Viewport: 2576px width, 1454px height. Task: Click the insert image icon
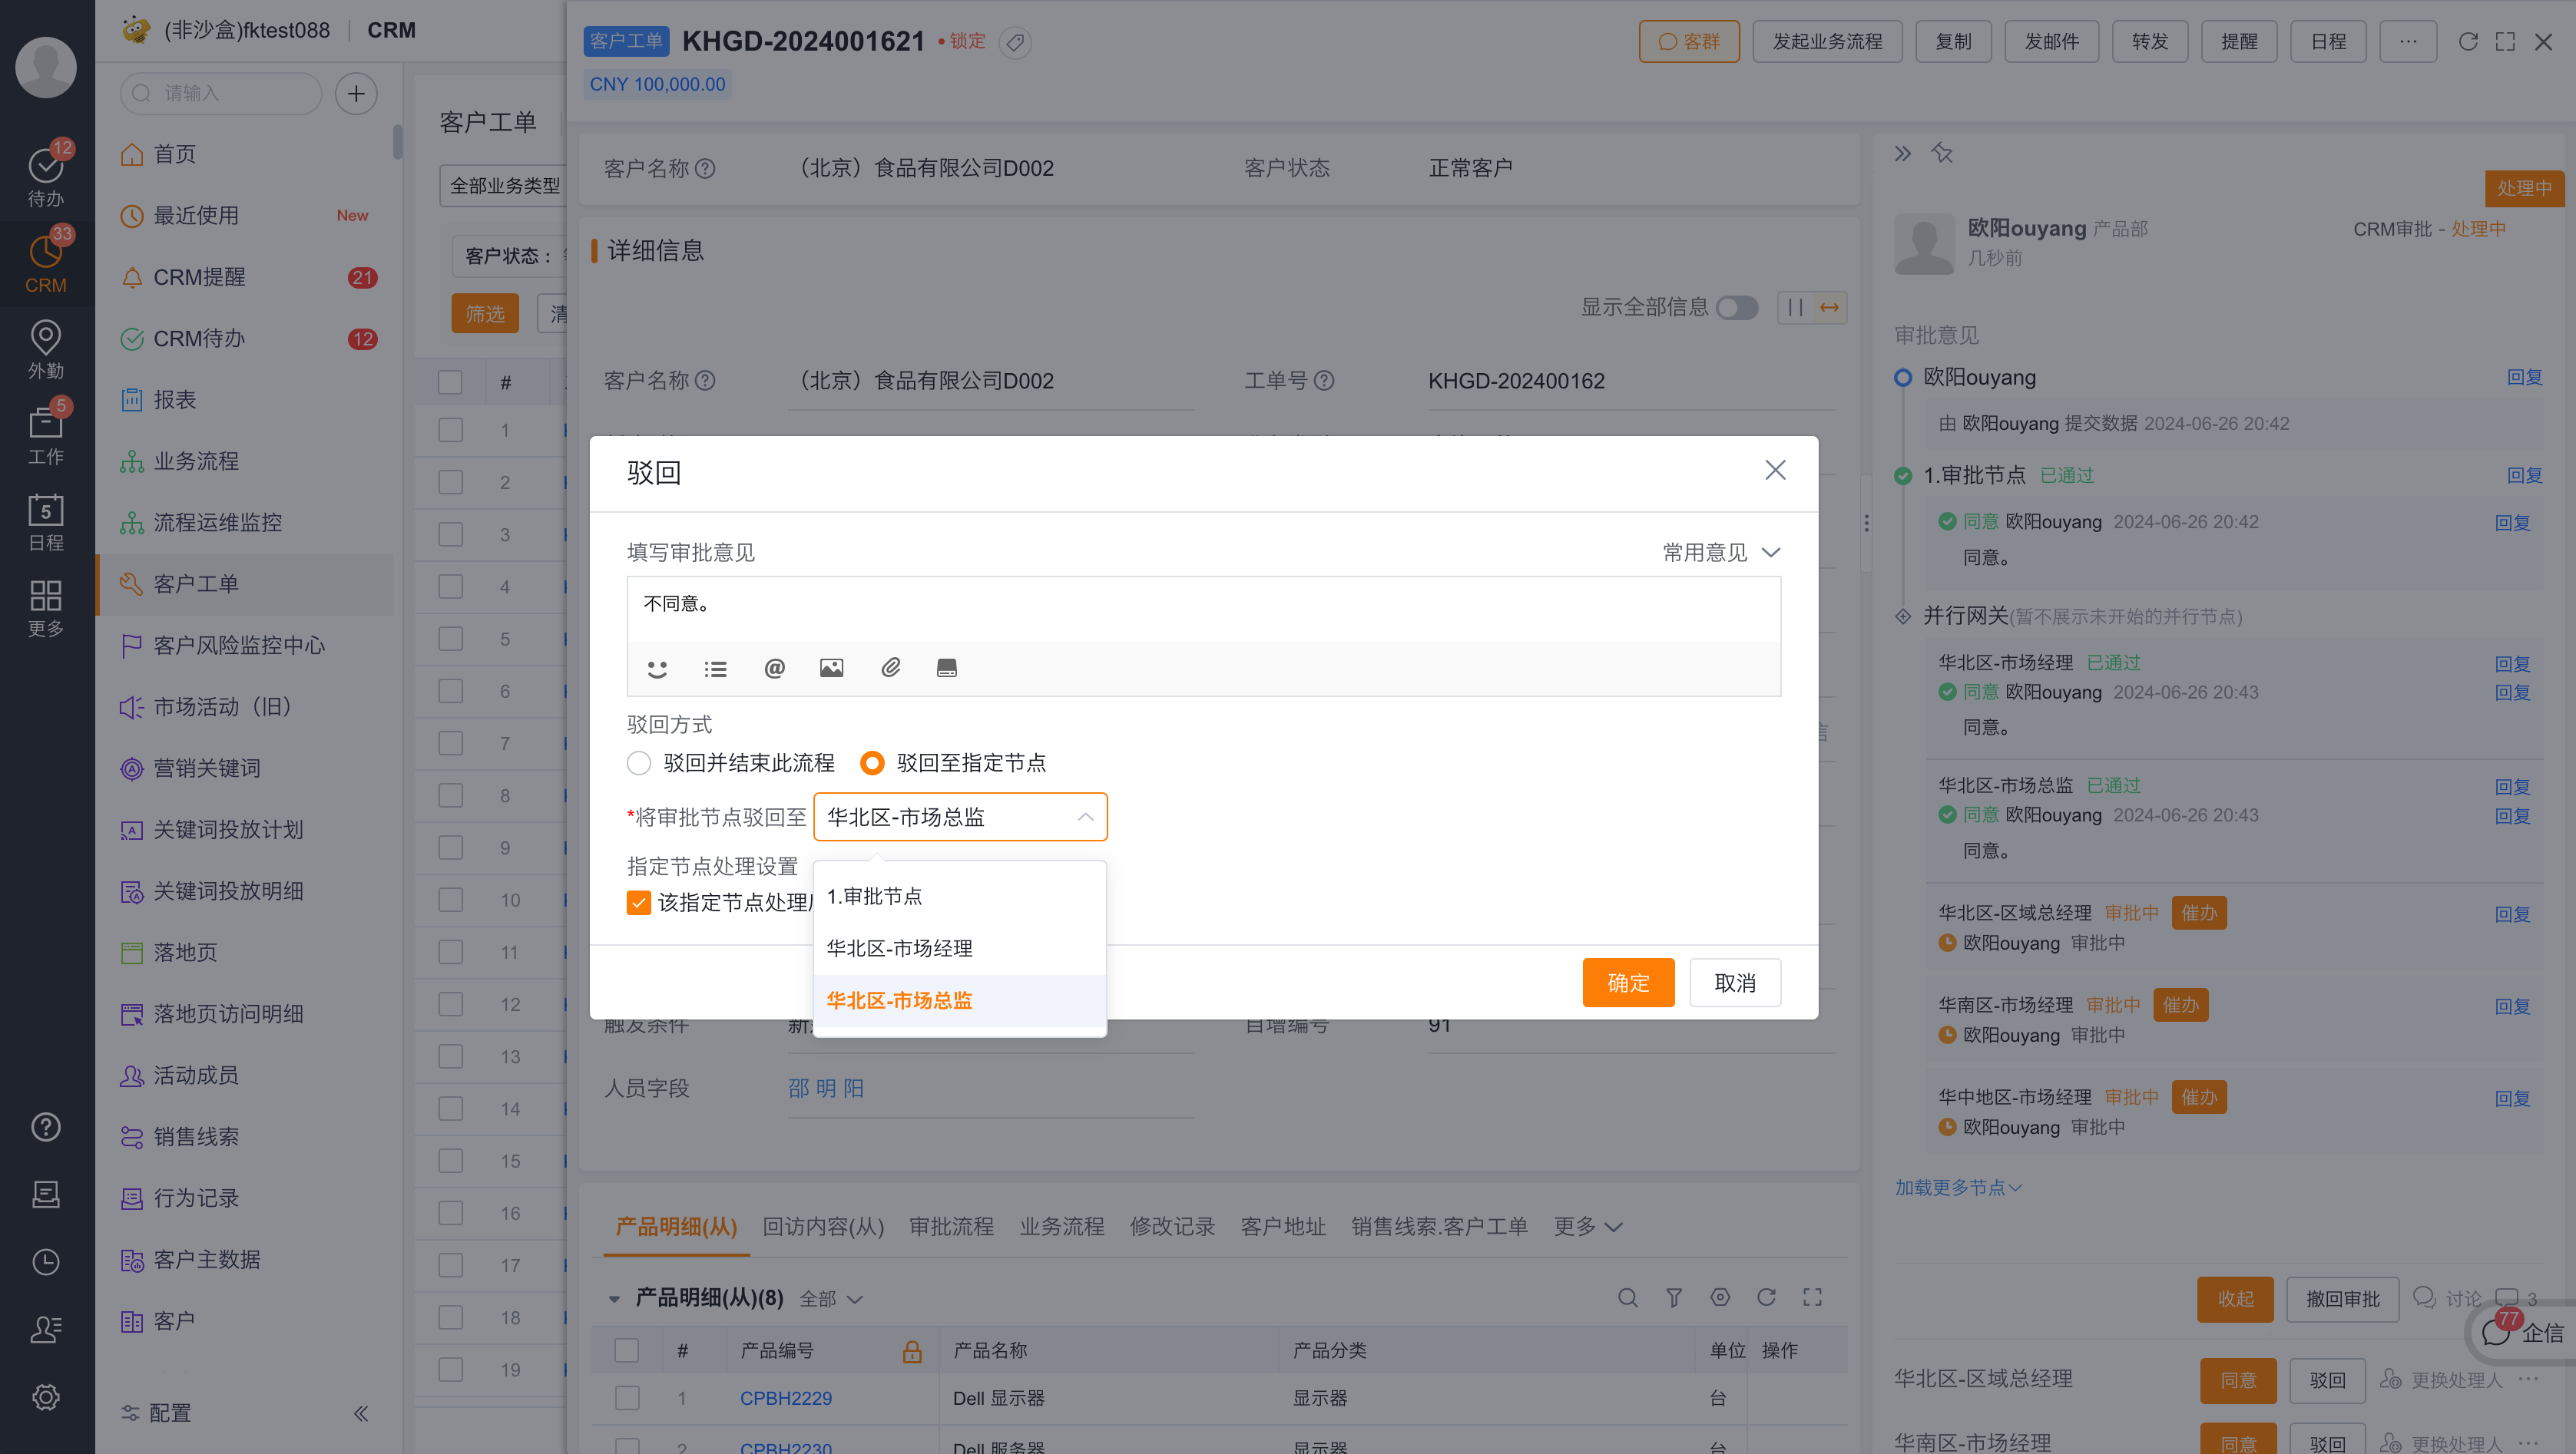(x=831, y=669)
